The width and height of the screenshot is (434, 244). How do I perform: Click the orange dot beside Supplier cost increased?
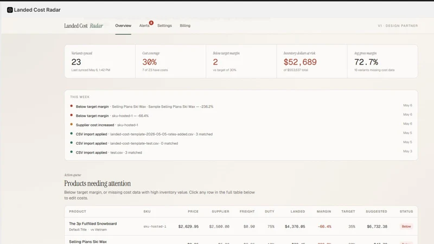[x=72, y=125]
